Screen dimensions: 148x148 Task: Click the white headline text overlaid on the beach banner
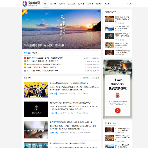coord(45,45)
